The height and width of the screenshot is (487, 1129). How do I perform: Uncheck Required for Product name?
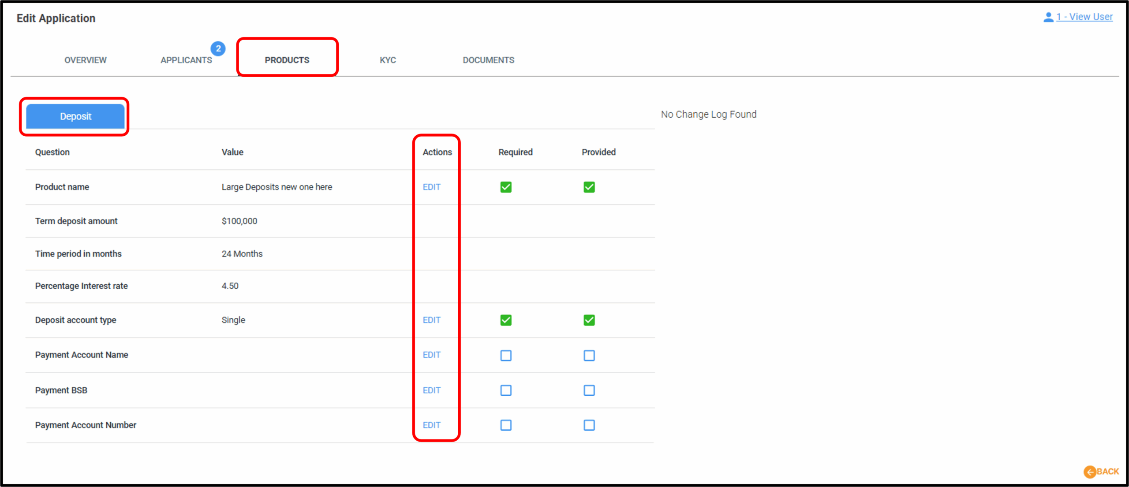(506, 187)
